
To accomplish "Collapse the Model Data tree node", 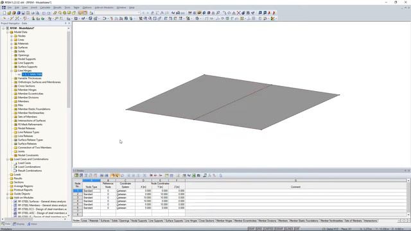I will [7, 32].
